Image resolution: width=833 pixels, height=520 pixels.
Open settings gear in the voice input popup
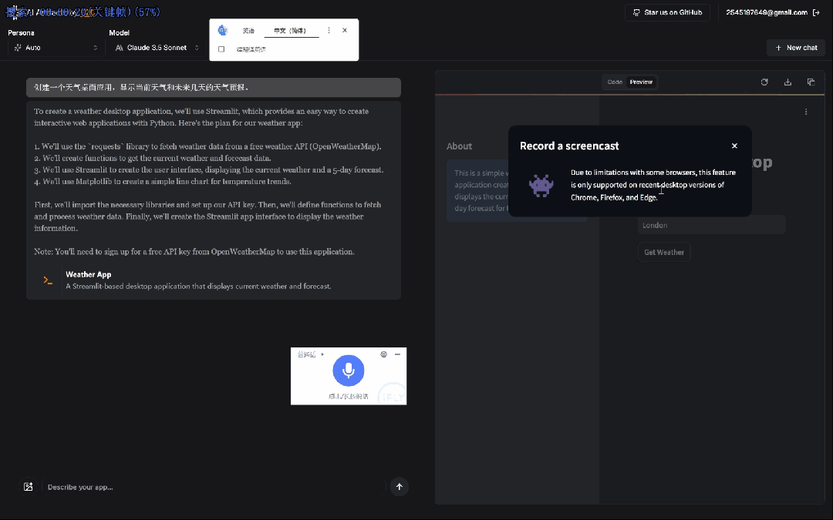point(384,354)
